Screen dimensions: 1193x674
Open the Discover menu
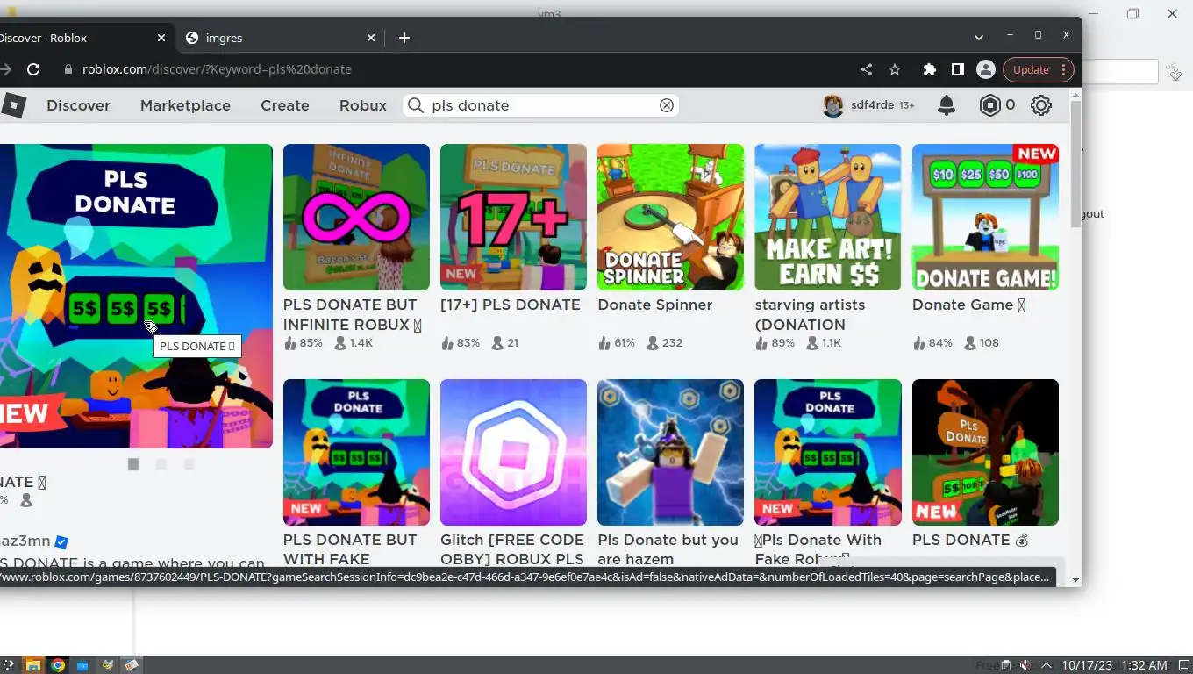[78, 105]
